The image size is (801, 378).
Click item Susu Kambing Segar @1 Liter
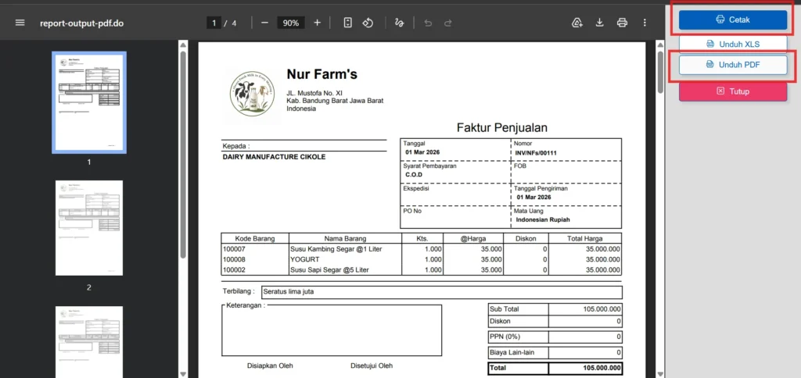[336, 249]
